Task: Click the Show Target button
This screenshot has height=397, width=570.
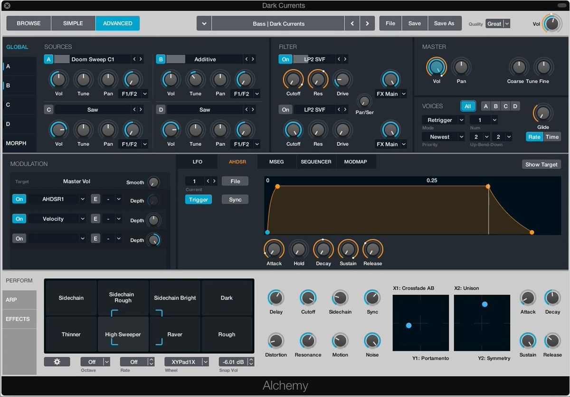Action: click(x=541, y=164)
